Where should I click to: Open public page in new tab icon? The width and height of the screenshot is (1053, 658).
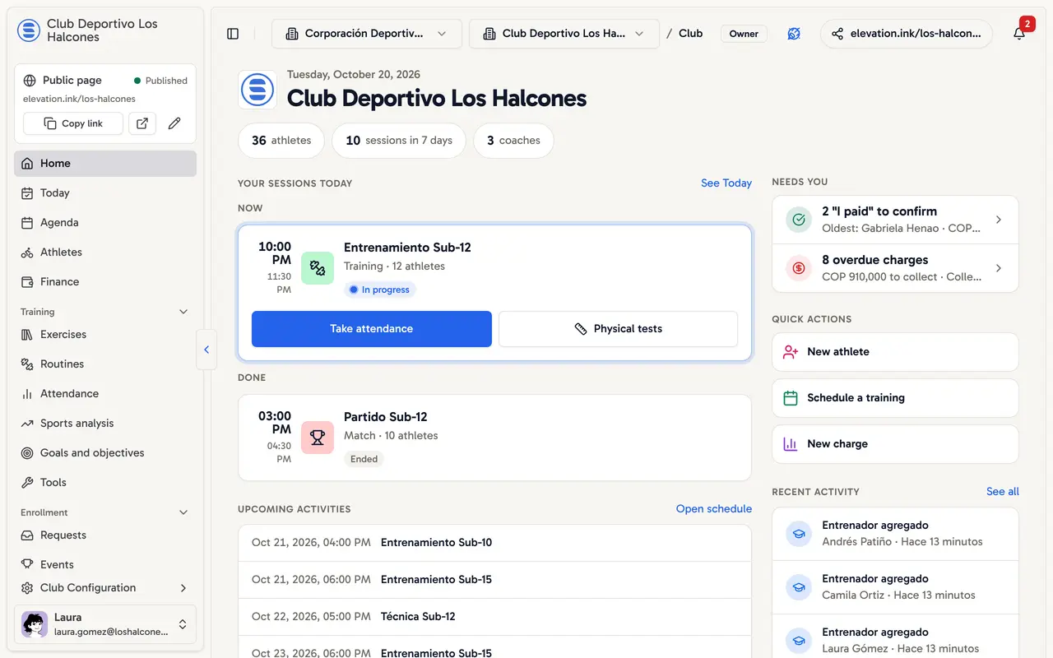(142, 123)
